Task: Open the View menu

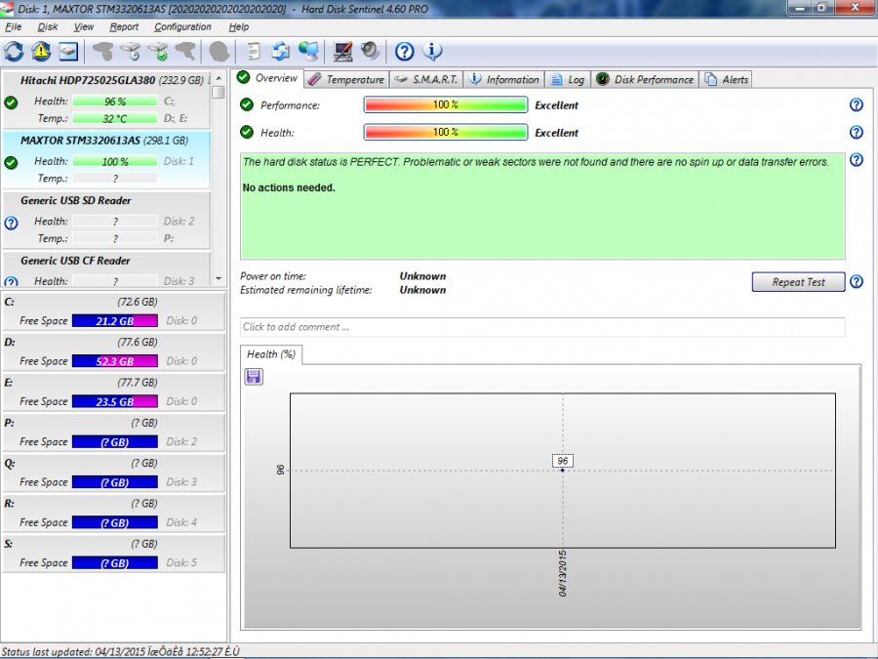Action: coord(84,27)
